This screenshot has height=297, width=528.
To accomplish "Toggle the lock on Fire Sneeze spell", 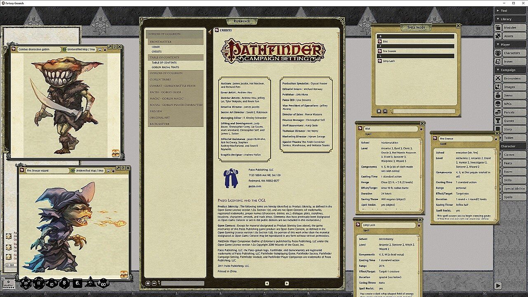I will tap(496, 139).
